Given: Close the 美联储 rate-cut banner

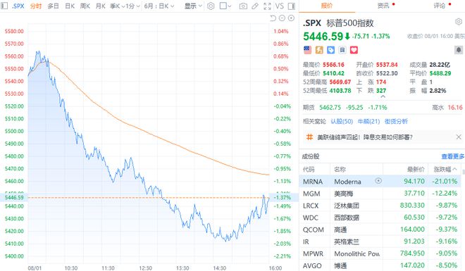Looking at the screenshot, I should (459, 137).
